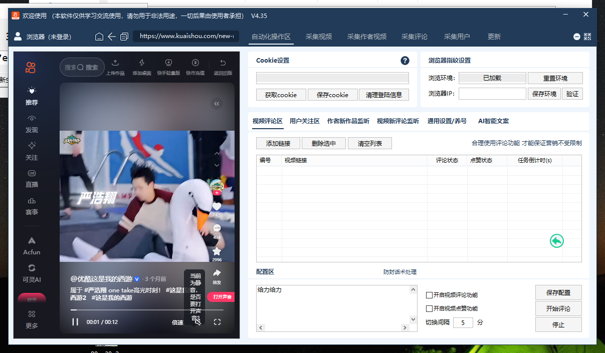Open the Acfun shortcut
Screen dimensions: 605x353
(32, 246)
